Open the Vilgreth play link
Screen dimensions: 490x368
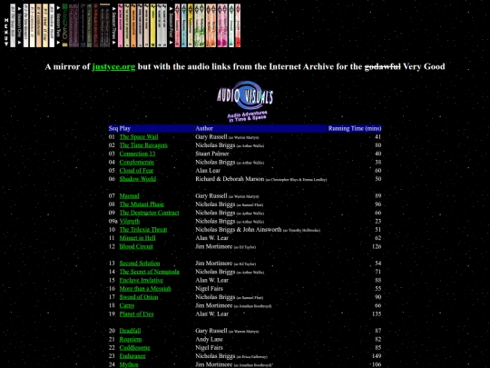point(130,221)
